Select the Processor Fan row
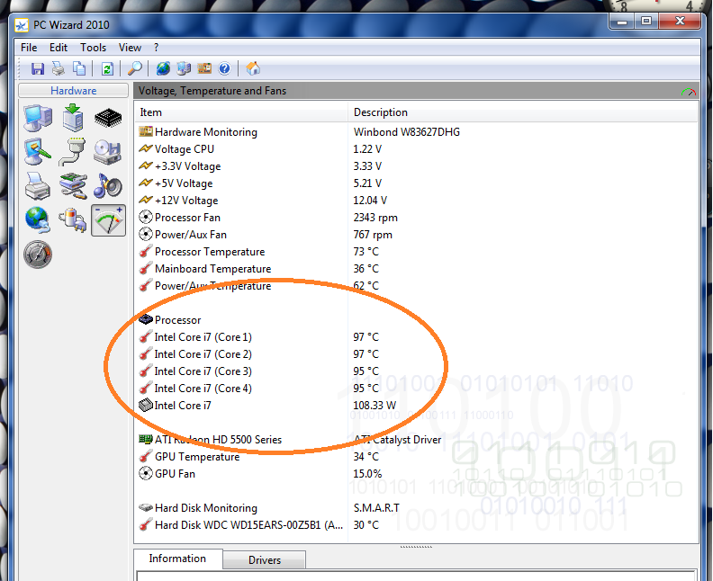Viewport: 713px width, 581px height. [x=416, y=218]
